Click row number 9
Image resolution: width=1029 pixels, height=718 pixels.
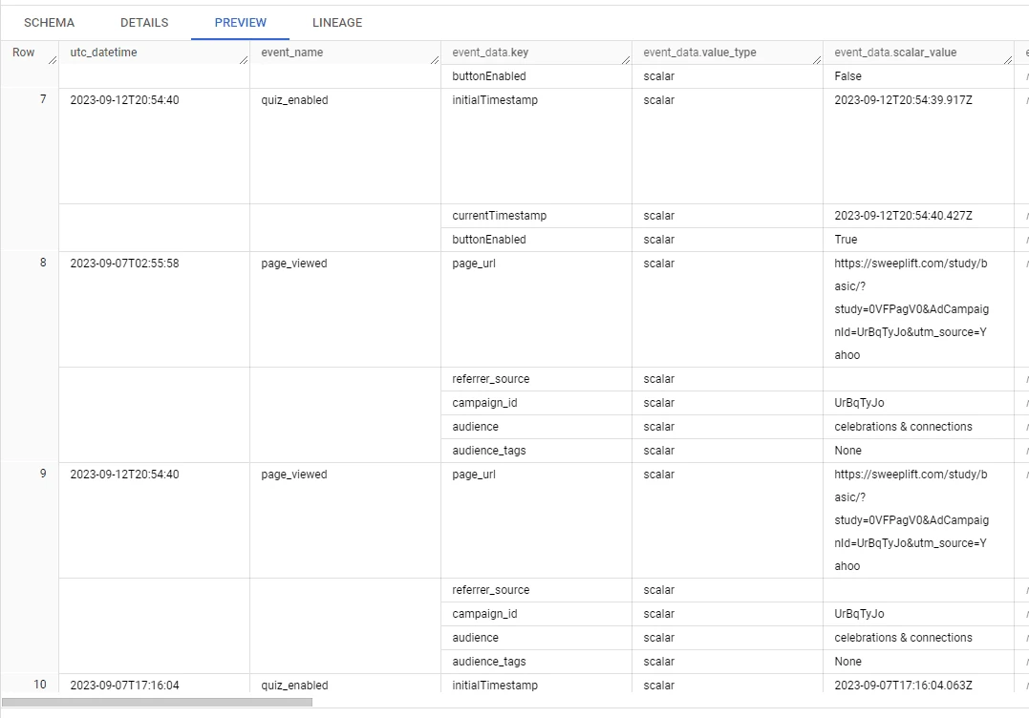point(43,474)
